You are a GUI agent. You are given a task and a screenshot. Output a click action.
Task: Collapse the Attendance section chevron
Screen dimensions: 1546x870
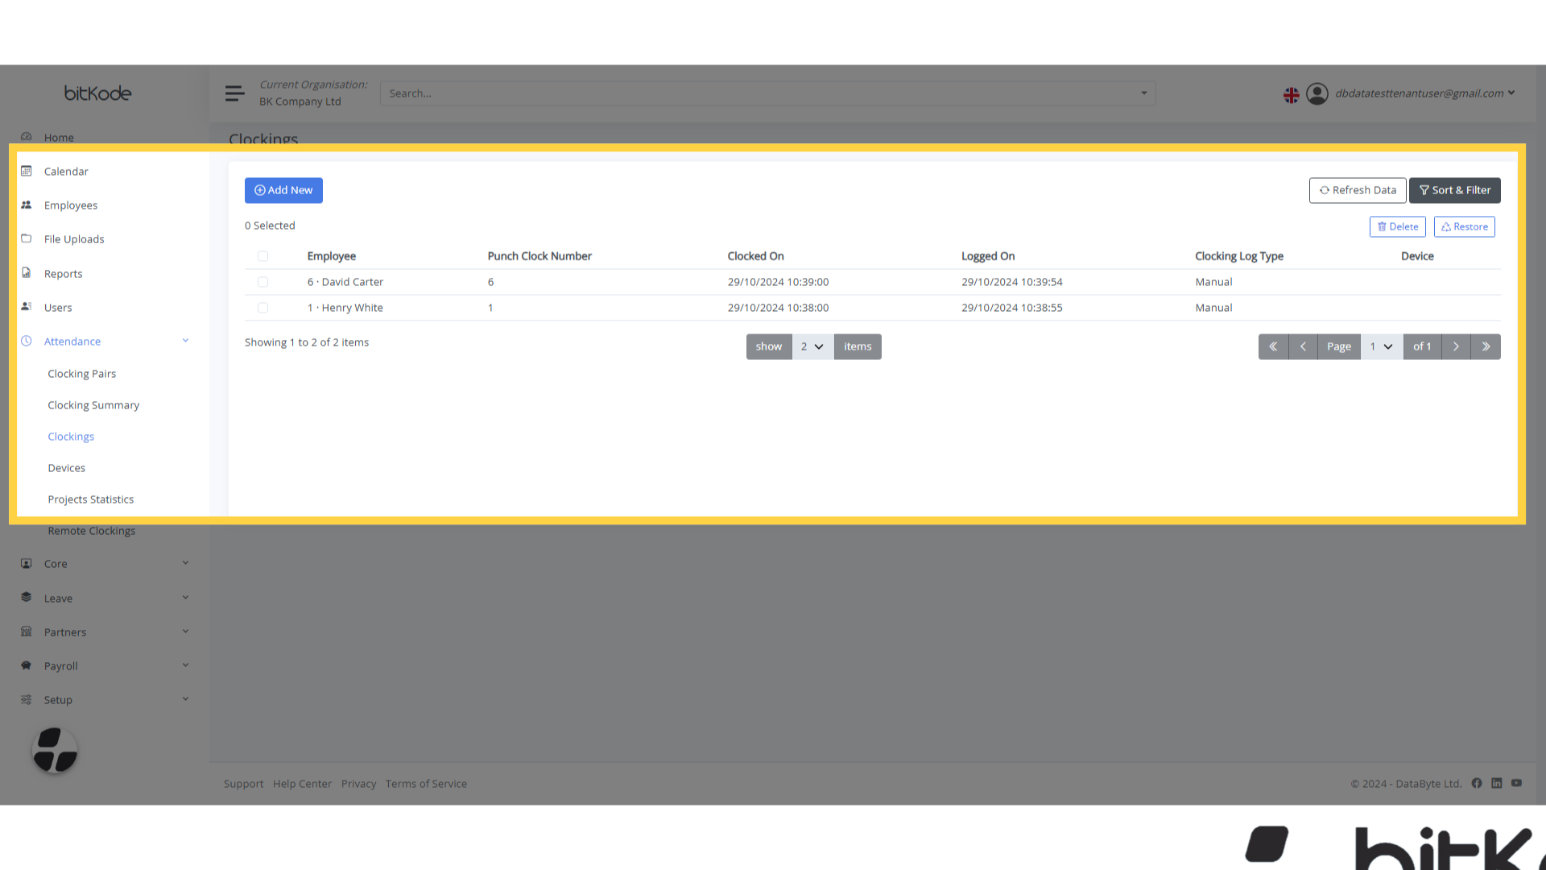click(x=185, y=340)
